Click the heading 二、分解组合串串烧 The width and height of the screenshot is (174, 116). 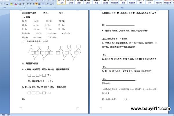(x=35, y=41)
